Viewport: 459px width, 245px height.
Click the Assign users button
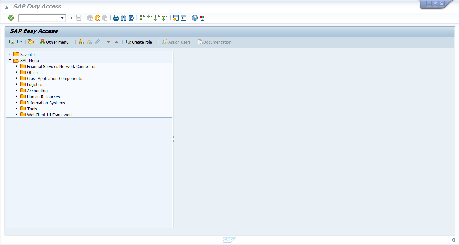(x=176, y=42)
